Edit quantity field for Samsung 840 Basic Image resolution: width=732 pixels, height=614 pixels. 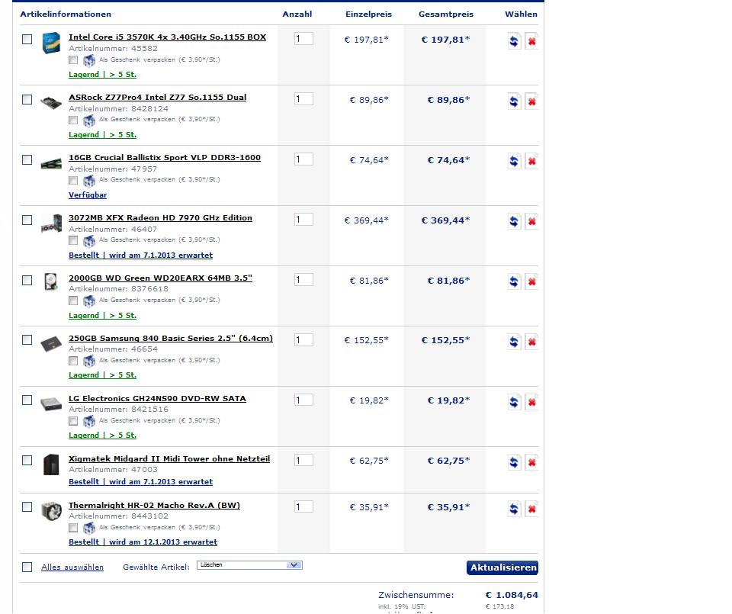[x=303, y=340]
